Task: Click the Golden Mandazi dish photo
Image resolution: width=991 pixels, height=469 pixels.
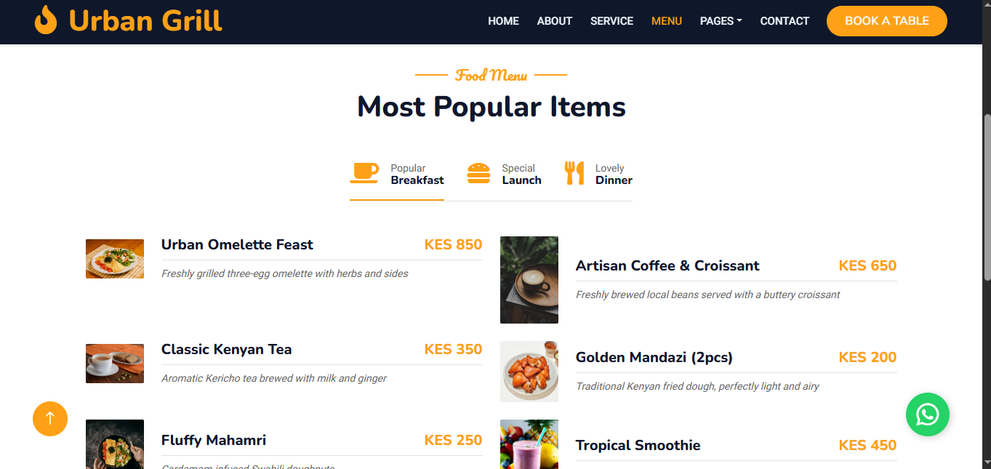Action: (529, 372)
